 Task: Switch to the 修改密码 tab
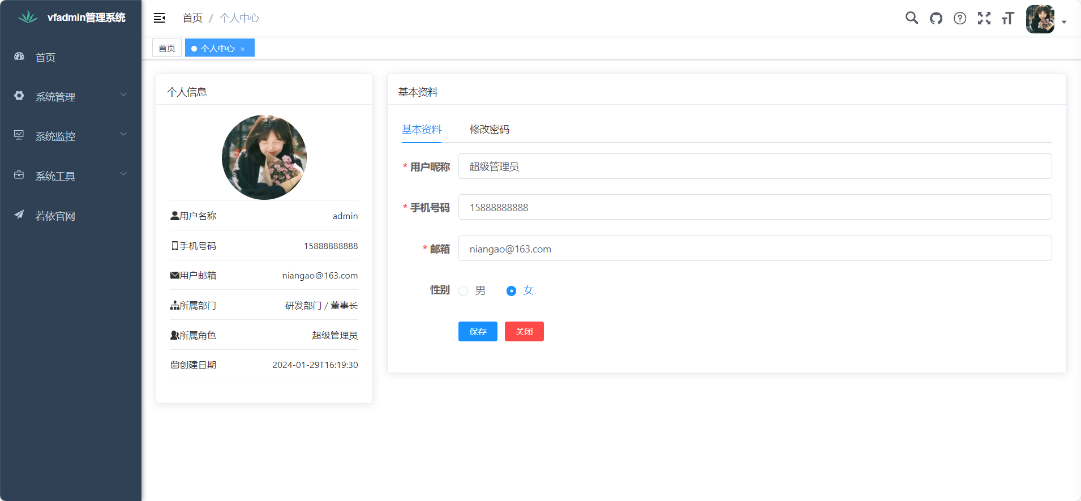(489, 130)
